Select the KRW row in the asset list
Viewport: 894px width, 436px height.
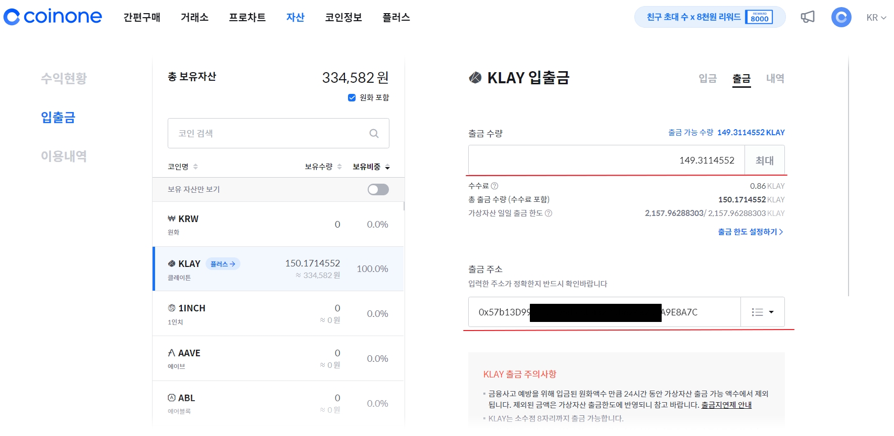[278, 224]
